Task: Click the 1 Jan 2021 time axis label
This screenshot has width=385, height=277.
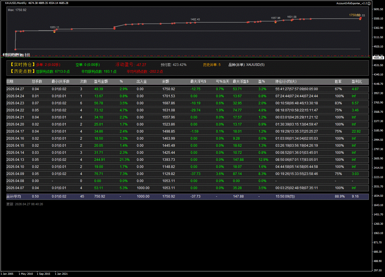Action: (61, 274)
